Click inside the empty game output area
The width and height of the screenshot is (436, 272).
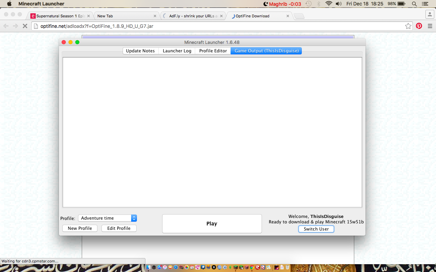[212, 132]
